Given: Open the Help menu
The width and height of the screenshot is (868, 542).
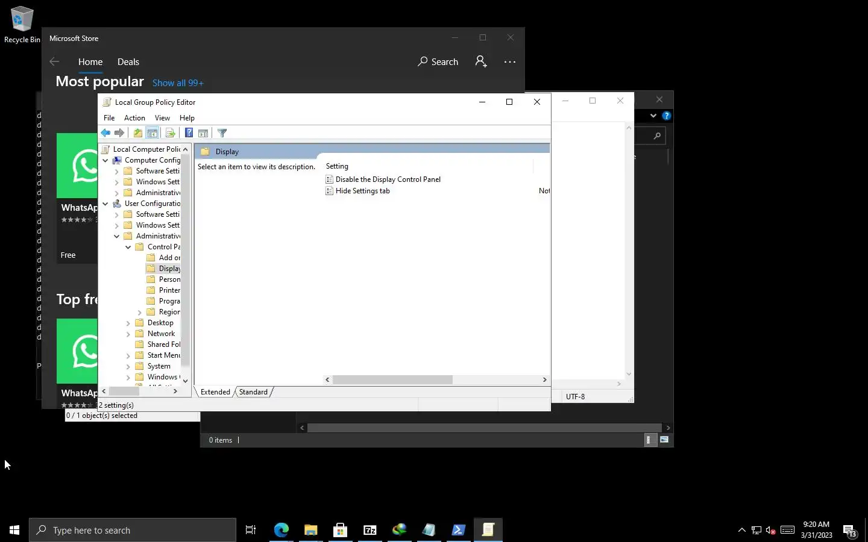Looking at the screenshot, I should click(x=187, y=118).
